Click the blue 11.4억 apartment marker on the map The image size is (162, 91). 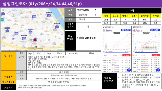[34, 16]
